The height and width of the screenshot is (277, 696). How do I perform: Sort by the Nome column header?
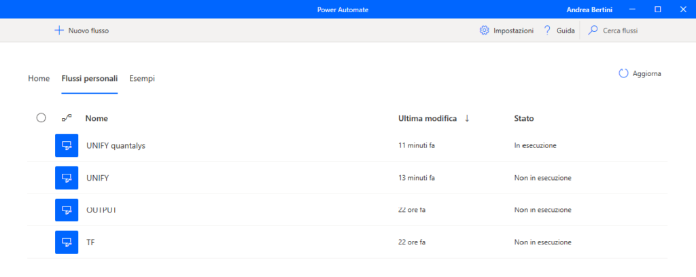[x=97, y=118]
